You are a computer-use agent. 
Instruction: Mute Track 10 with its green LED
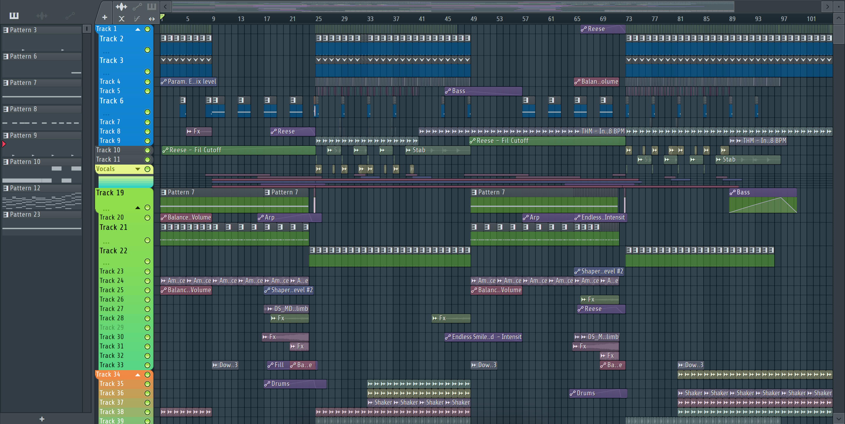click(x=148, y=150)
